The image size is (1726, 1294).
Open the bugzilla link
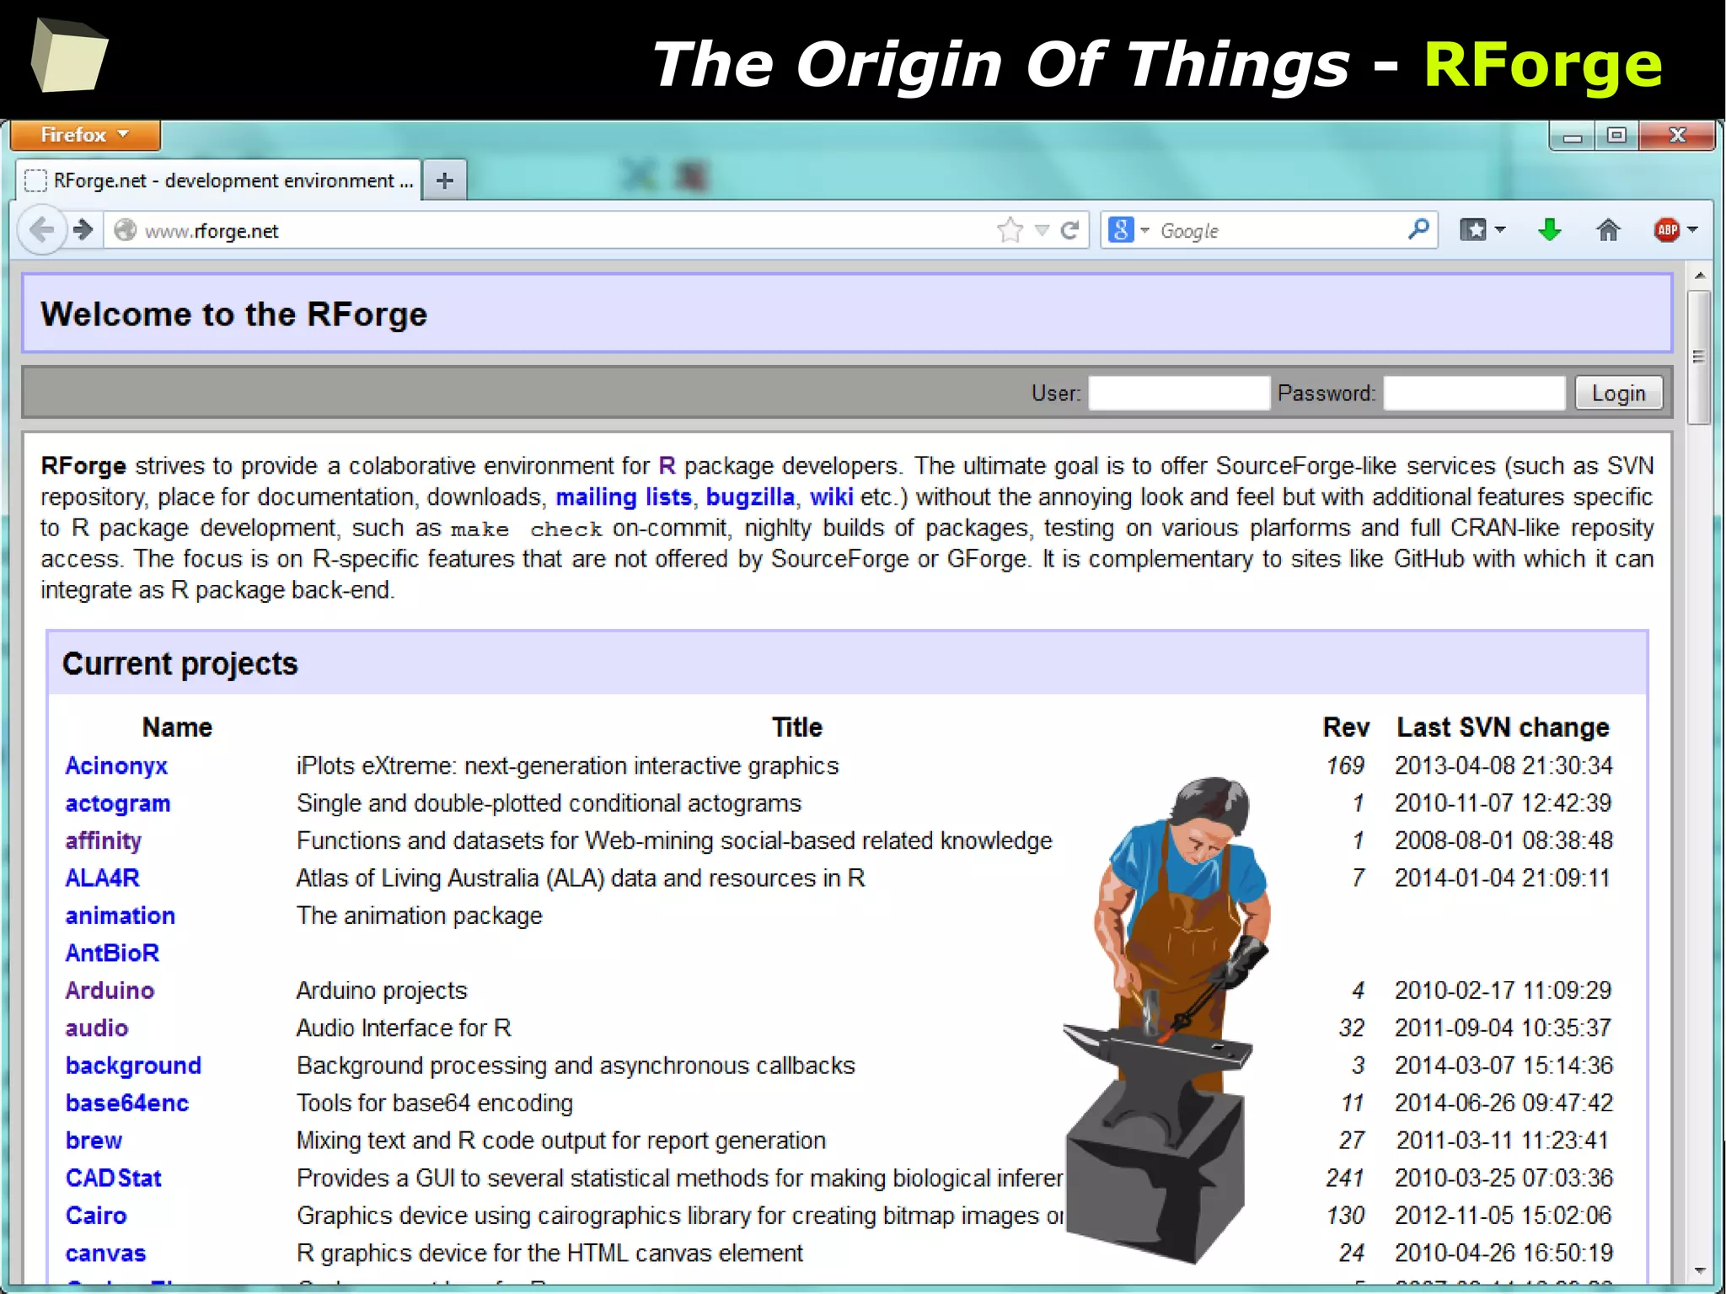[x=750, y=497]
